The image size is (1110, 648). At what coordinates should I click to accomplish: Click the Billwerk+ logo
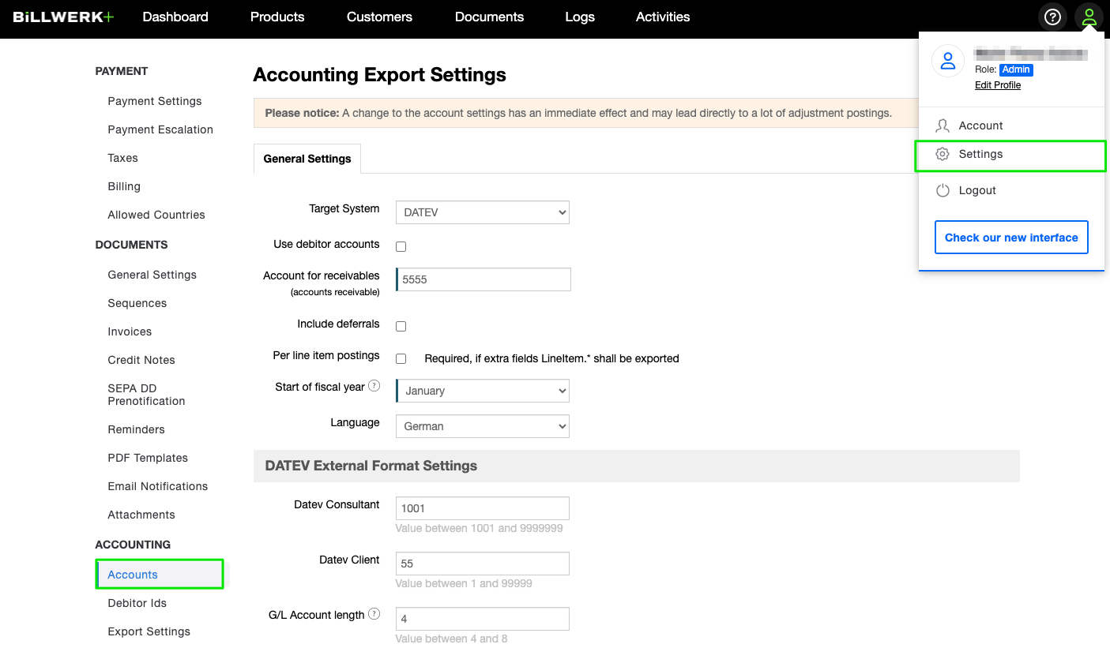[x=63, y=17]
